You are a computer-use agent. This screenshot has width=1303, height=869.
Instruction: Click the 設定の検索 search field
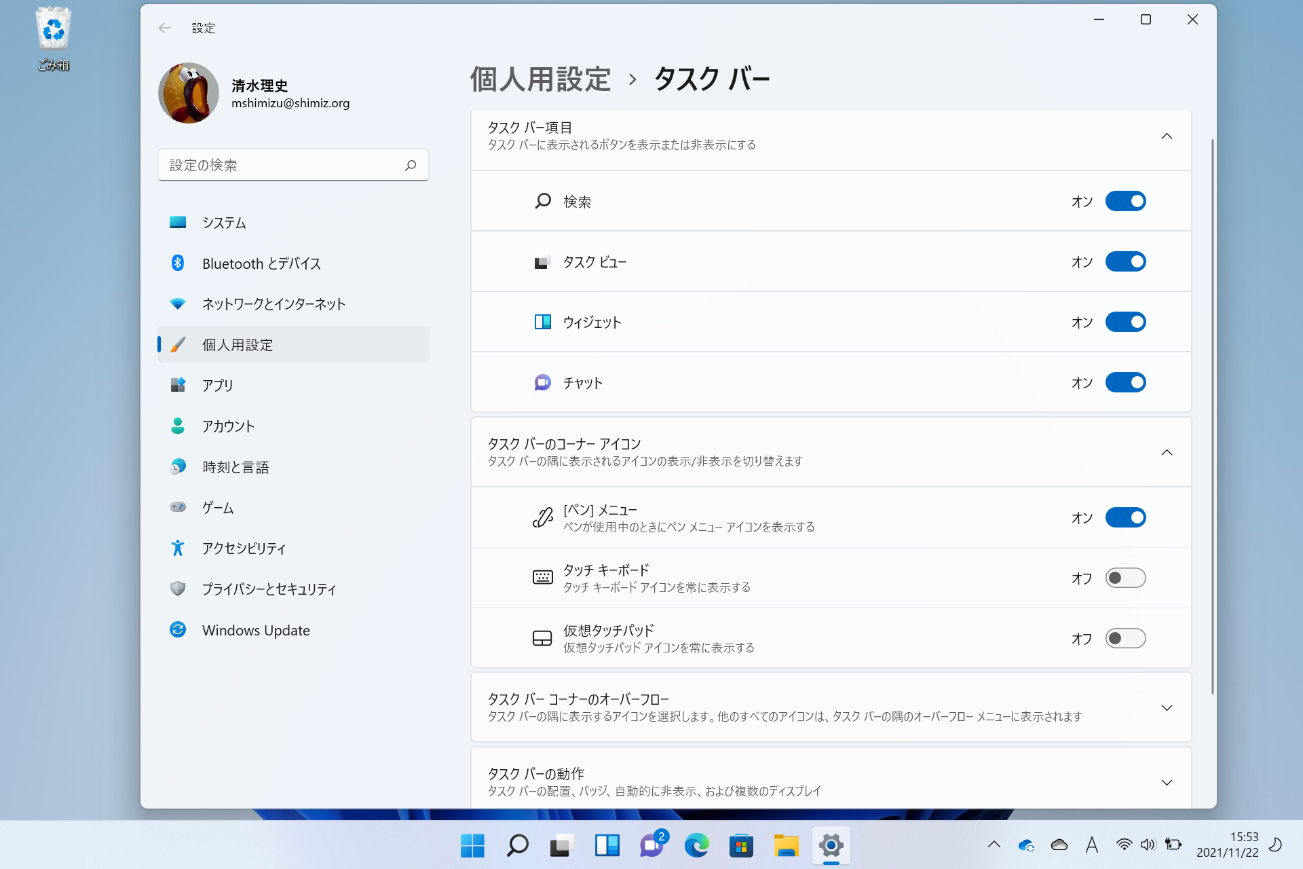click(x=293, y=165)
